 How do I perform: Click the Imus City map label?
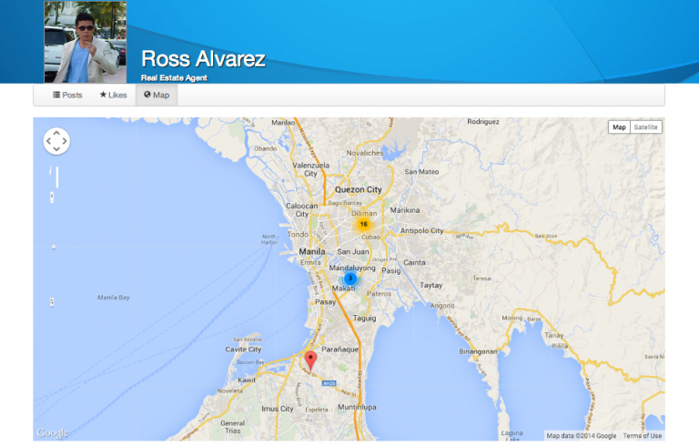[x=278, y=409]
